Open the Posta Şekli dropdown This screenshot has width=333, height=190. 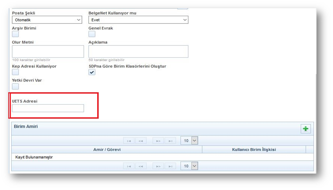click(x=47, y=20)
